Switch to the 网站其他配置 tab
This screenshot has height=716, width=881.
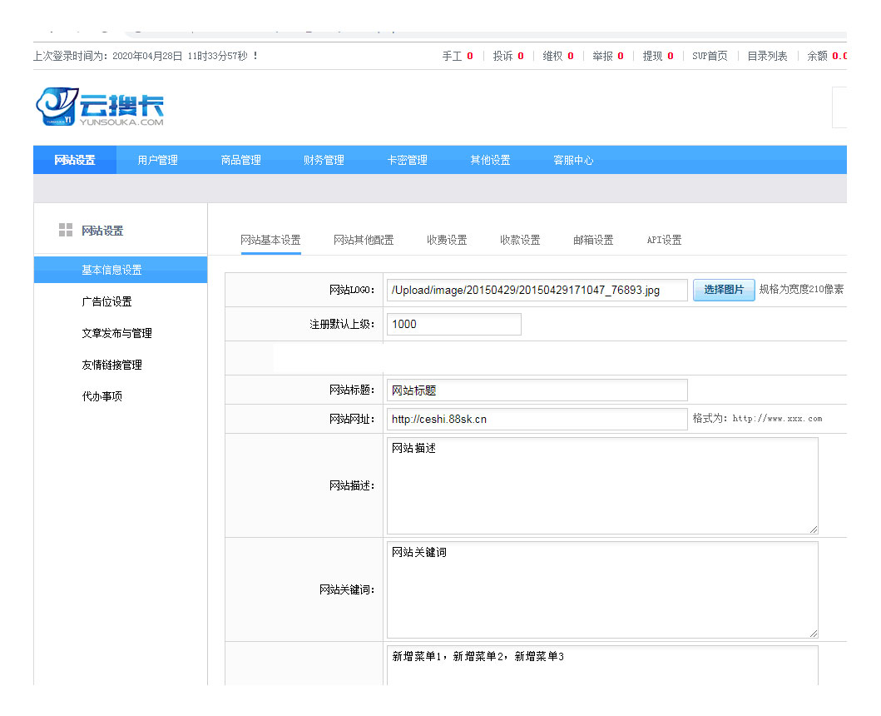pos(364,240)
